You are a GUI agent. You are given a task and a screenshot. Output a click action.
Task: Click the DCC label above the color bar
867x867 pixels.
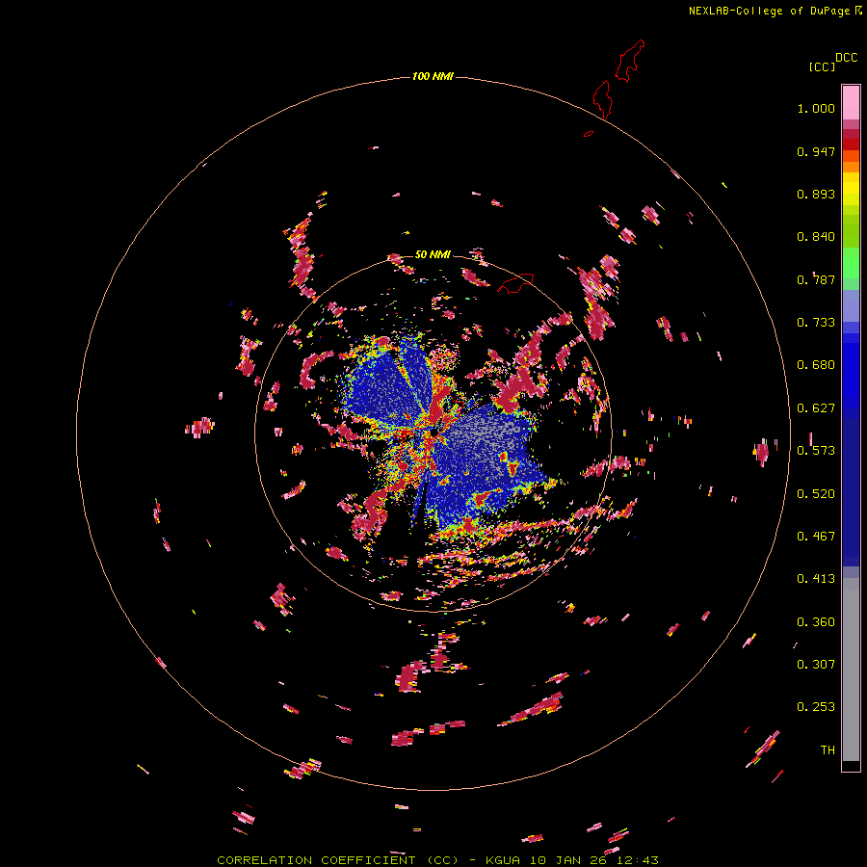[846, 58]
